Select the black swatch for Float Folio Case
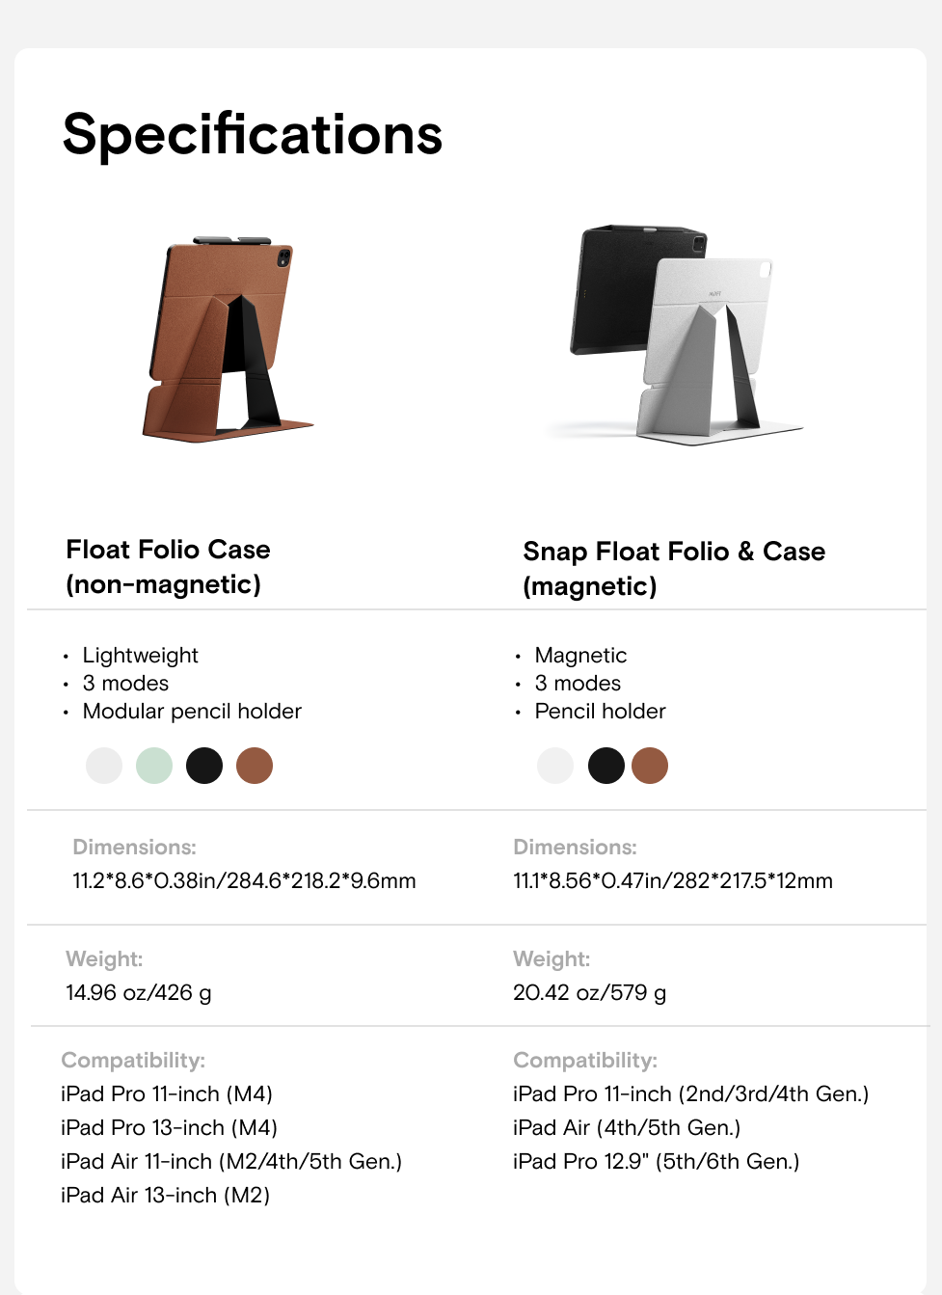 pyautogui.click(x=204, y=766)
